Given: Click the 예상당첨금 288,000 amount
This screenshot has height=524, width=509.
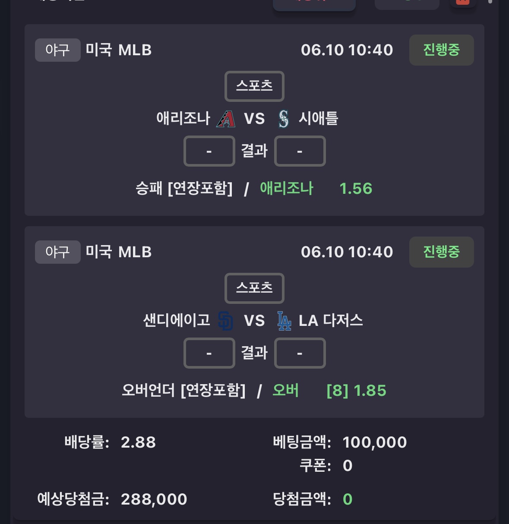Looking at the screenshot, I should (154, 499).
